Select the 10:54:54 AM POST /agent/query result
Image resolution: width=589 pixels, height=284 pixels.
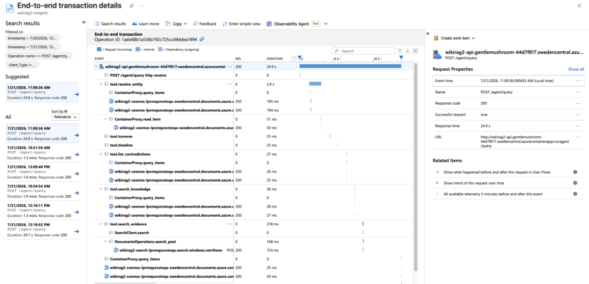coord(42,191)
